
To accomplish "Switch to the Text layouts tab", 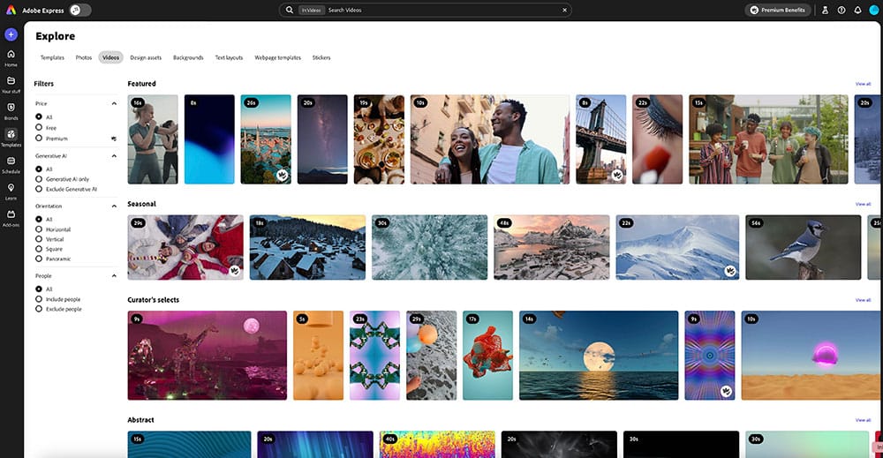I will coord(229,57).
